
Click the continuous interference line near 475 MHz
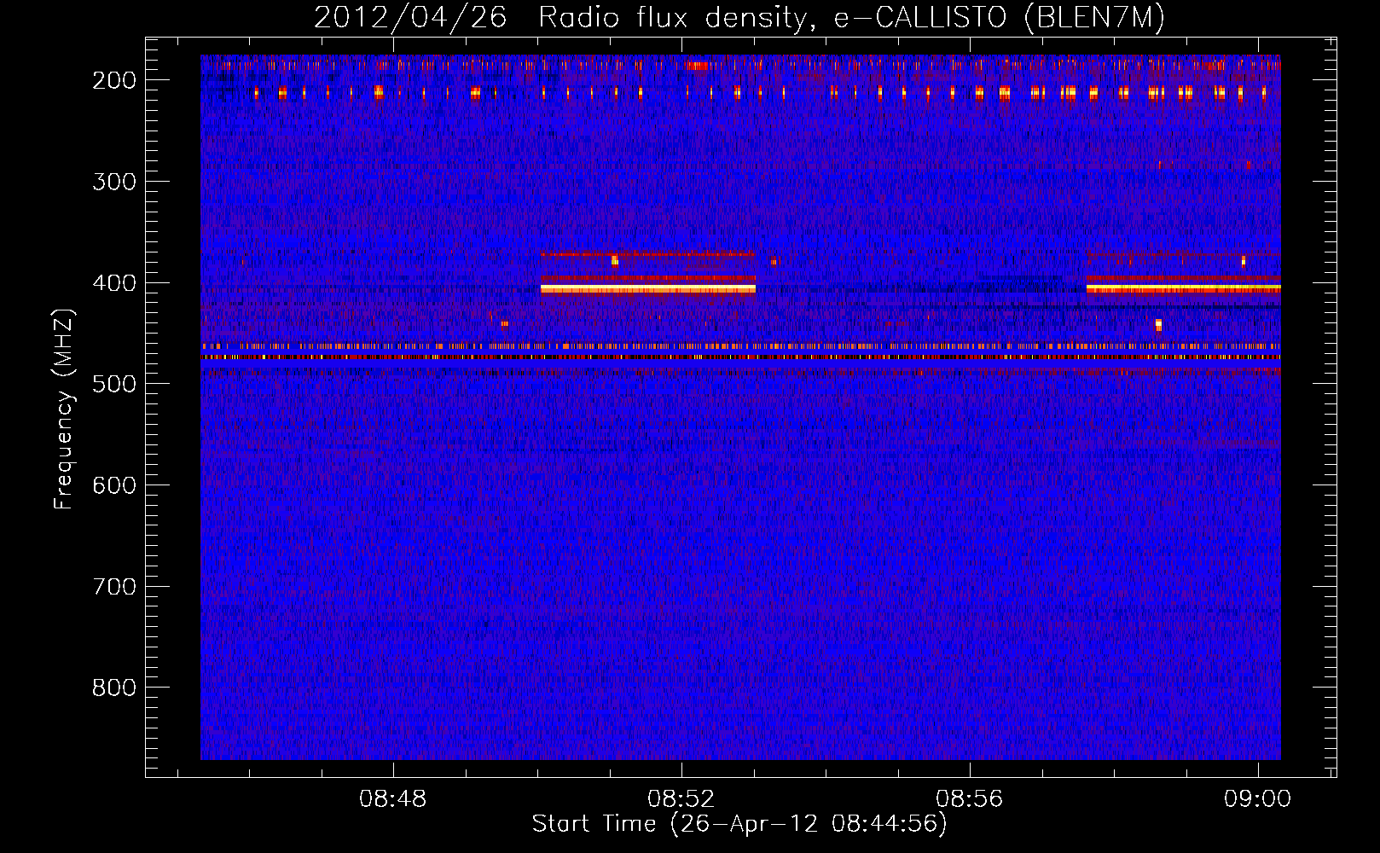[740, 357]
